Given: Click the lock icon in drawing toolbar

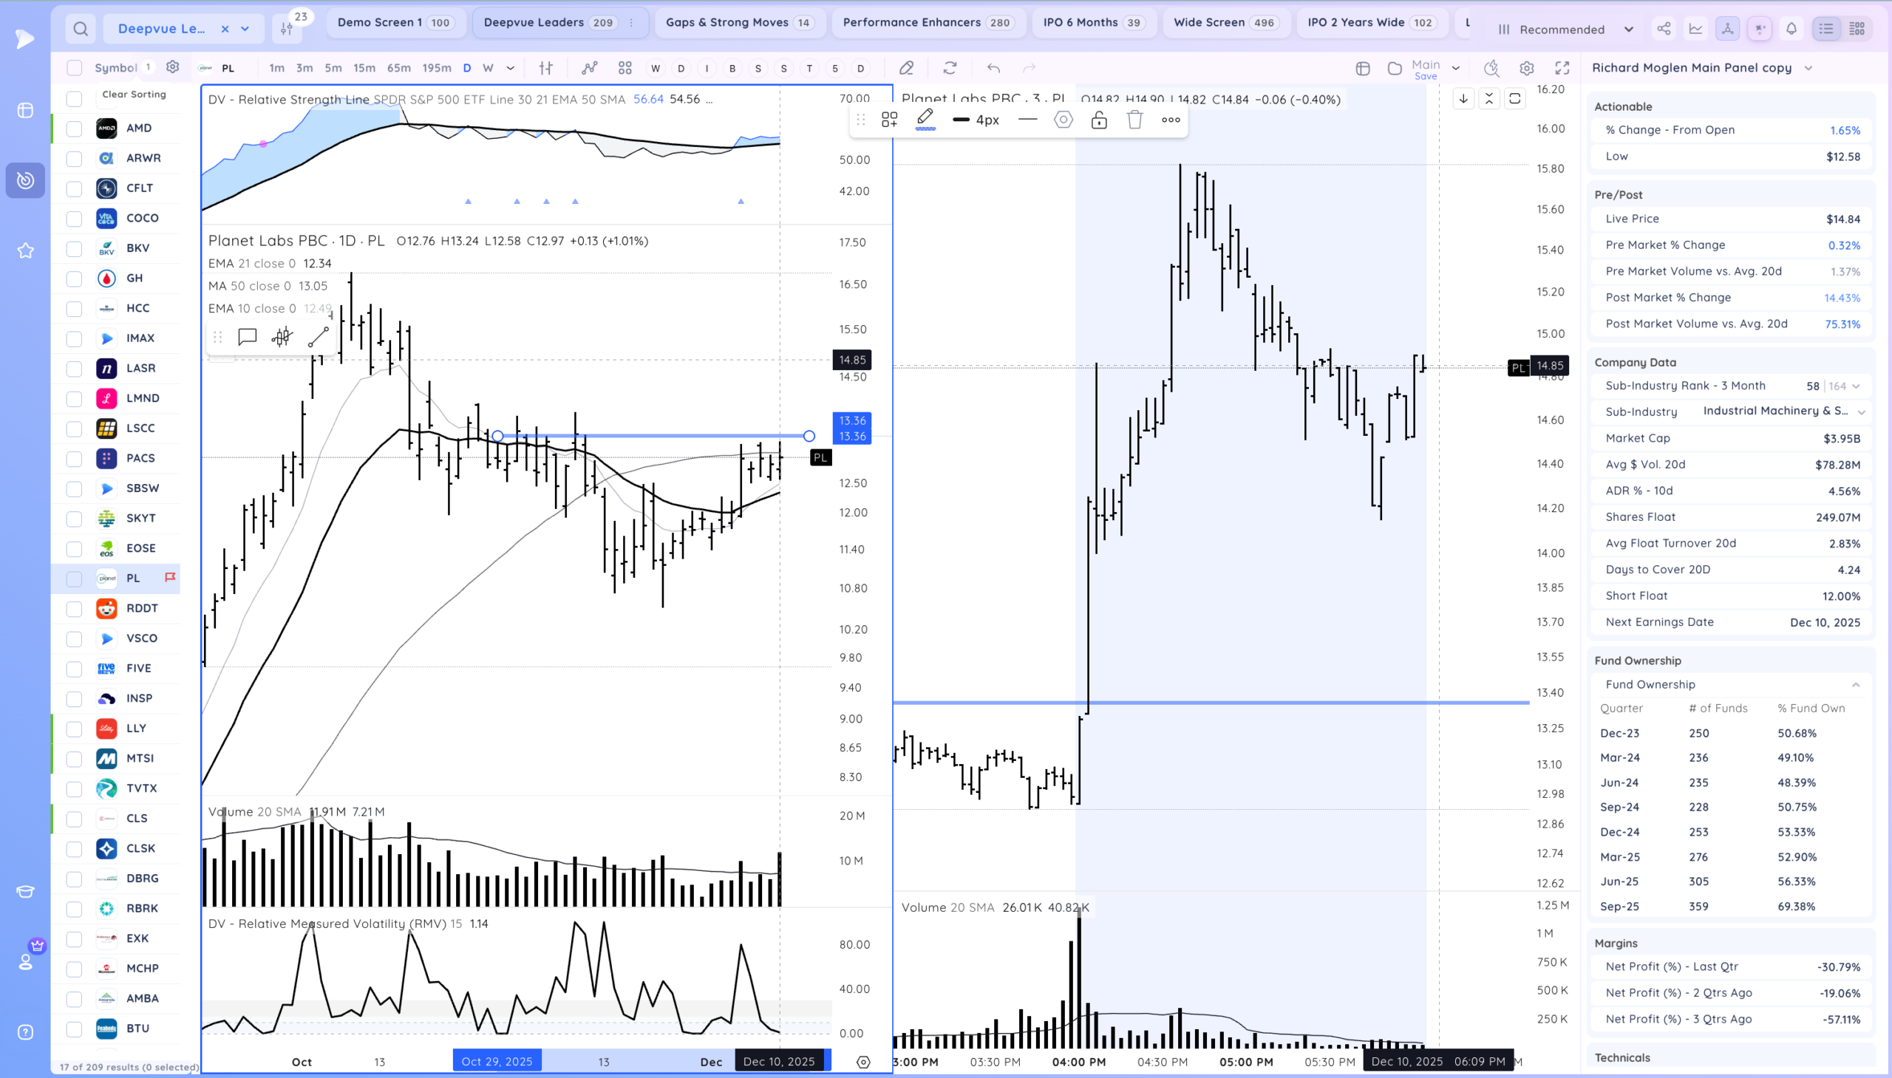Looking at the screenshot, I should (1099, 120).
